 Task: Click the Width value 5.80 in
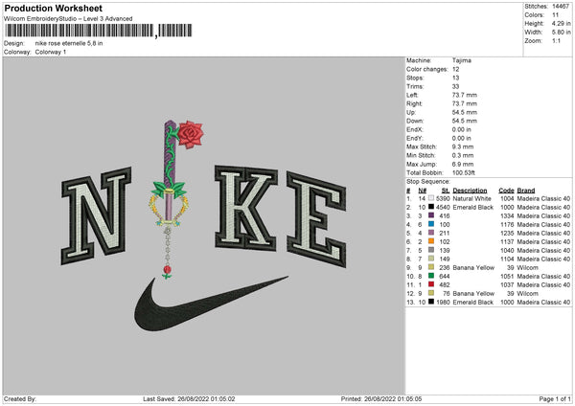[x=561, y=33]
